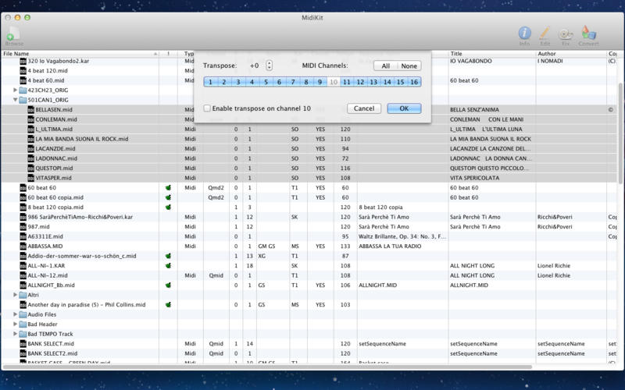This screenshot has height=390, width=625.
Task: Click the file icon of ABBASSA.MID
Action: pyautogui.click(x=23, y=246)
